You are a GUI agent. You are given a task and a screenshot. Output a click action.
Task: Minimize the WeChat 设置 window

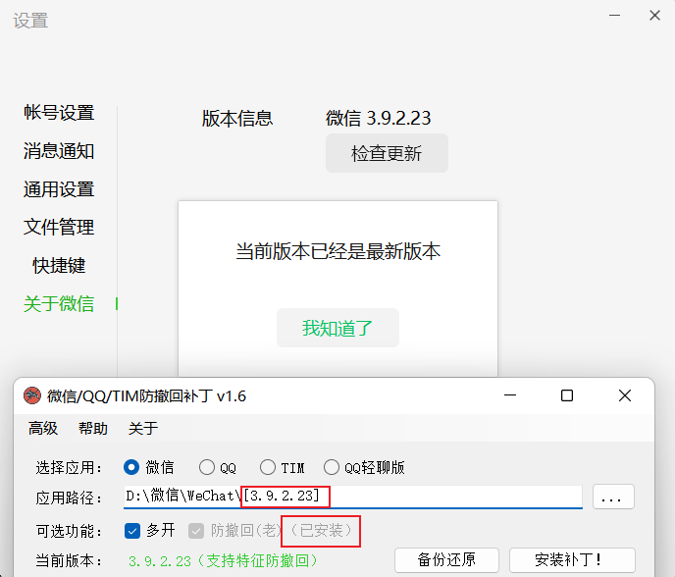[614, 16]
